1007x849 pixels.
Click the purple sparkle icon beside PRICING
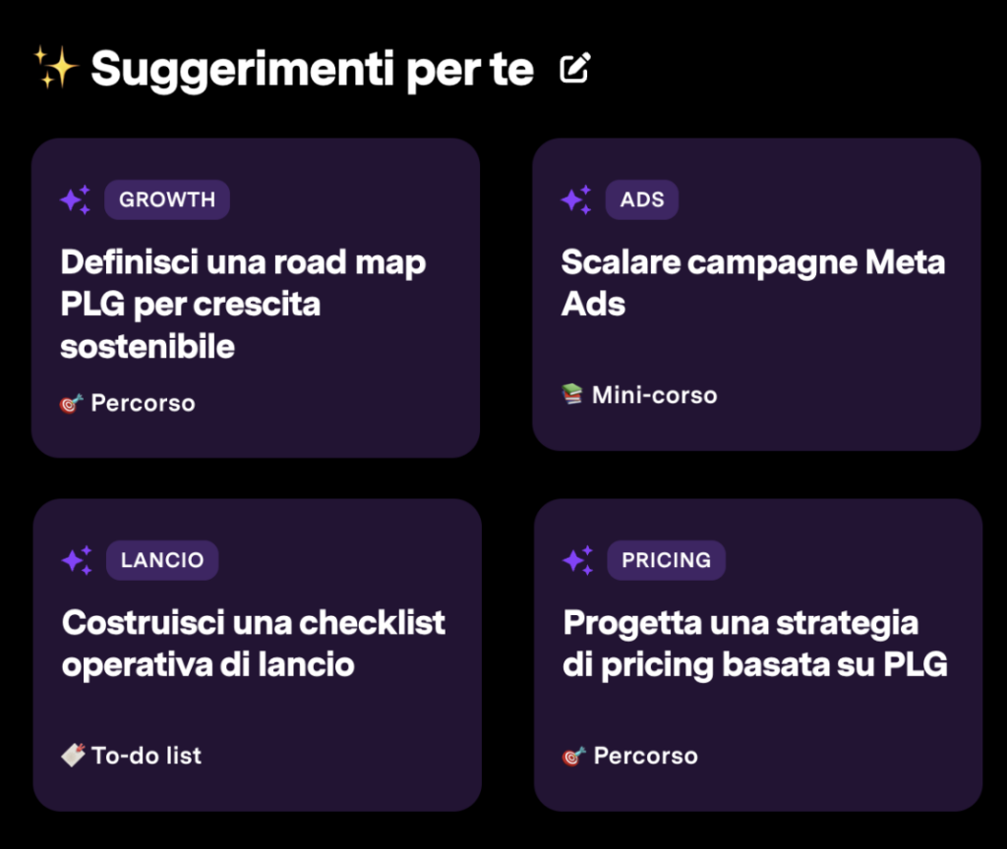(578, 560)
